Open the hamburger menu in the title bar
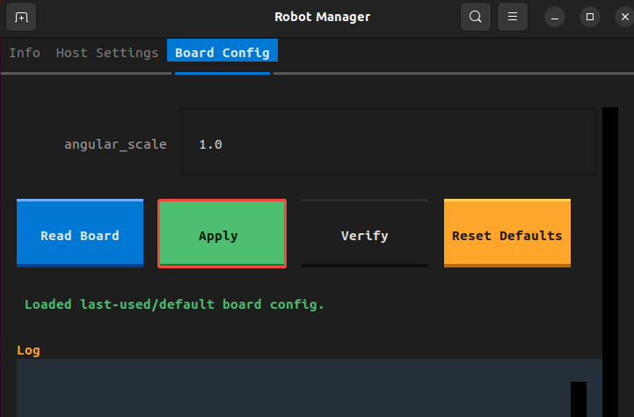The image size is (634, 417). click(x=513, y=17)
